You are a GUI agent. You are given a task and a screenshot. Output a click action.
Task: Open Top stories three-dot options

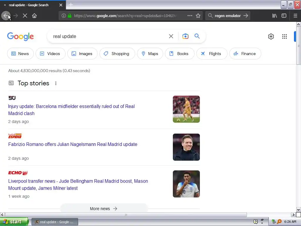[x=56, y=83]
